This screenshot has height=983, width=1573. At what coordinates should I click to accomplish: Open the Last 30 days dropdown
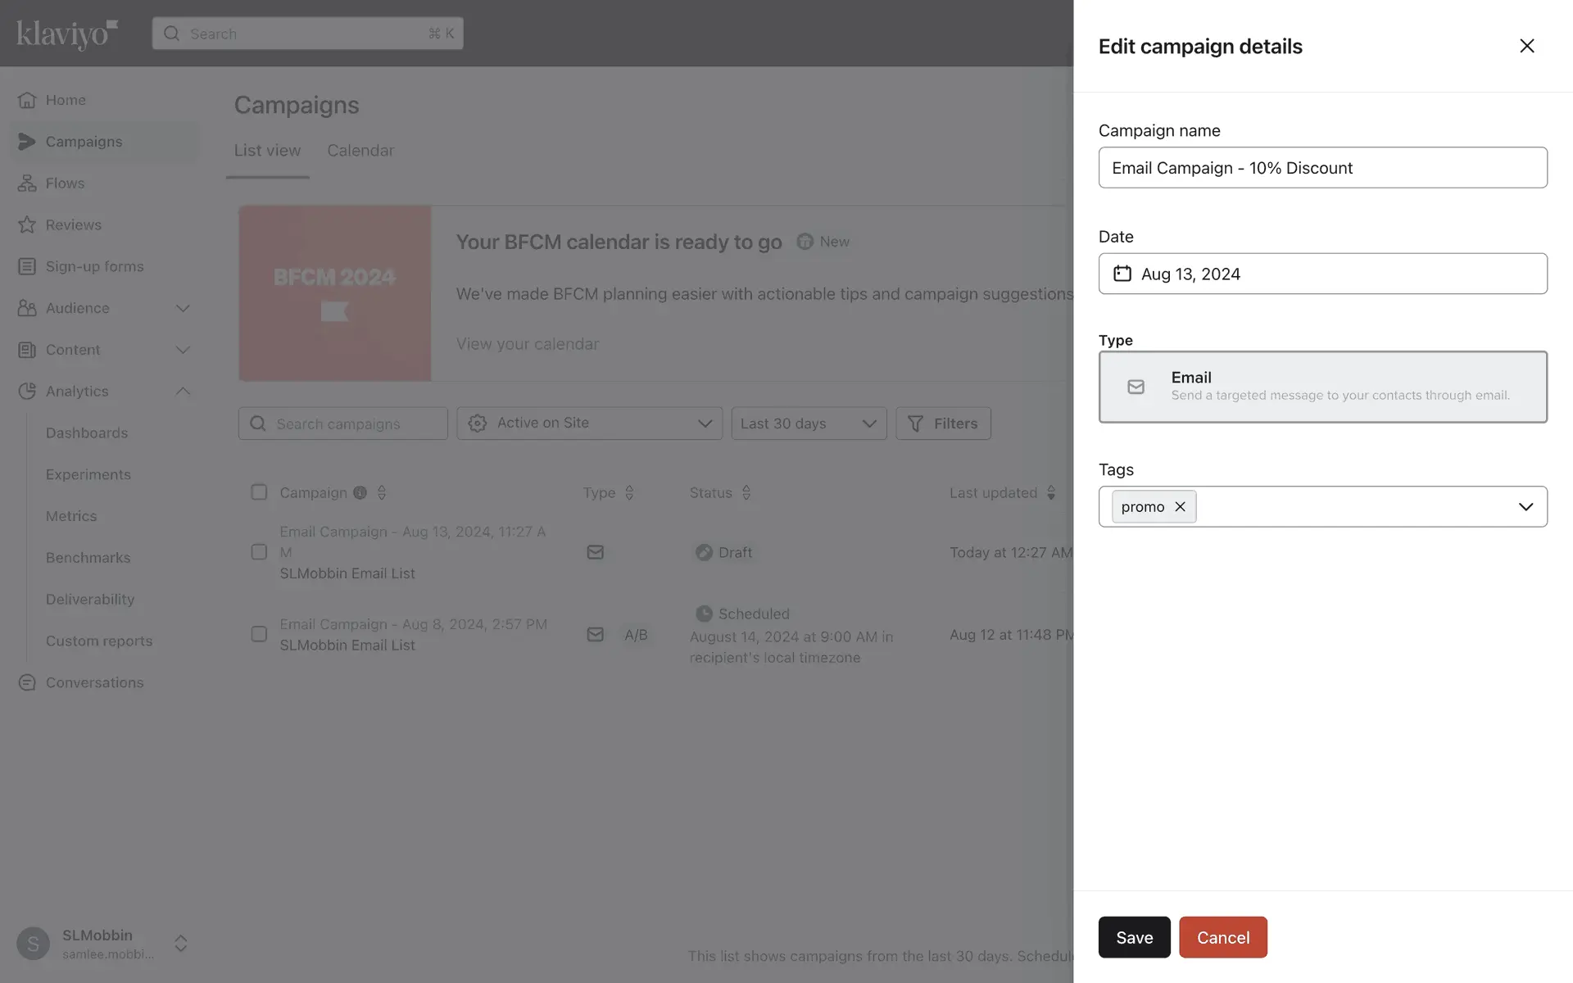pos(808,424)
